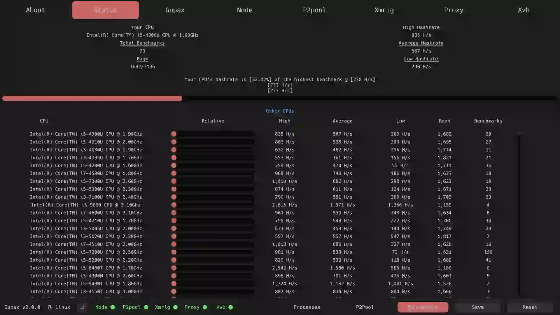Image resolution: width=560 pixels, height=315 pixels.
Task: Switch to the Xmrig tab
Action: point(384,10)
